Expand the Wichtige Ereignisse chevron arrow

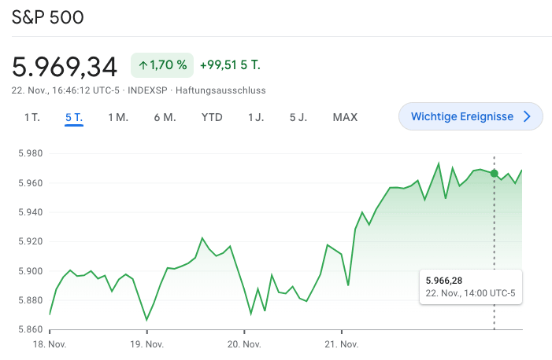coord(528,116)
